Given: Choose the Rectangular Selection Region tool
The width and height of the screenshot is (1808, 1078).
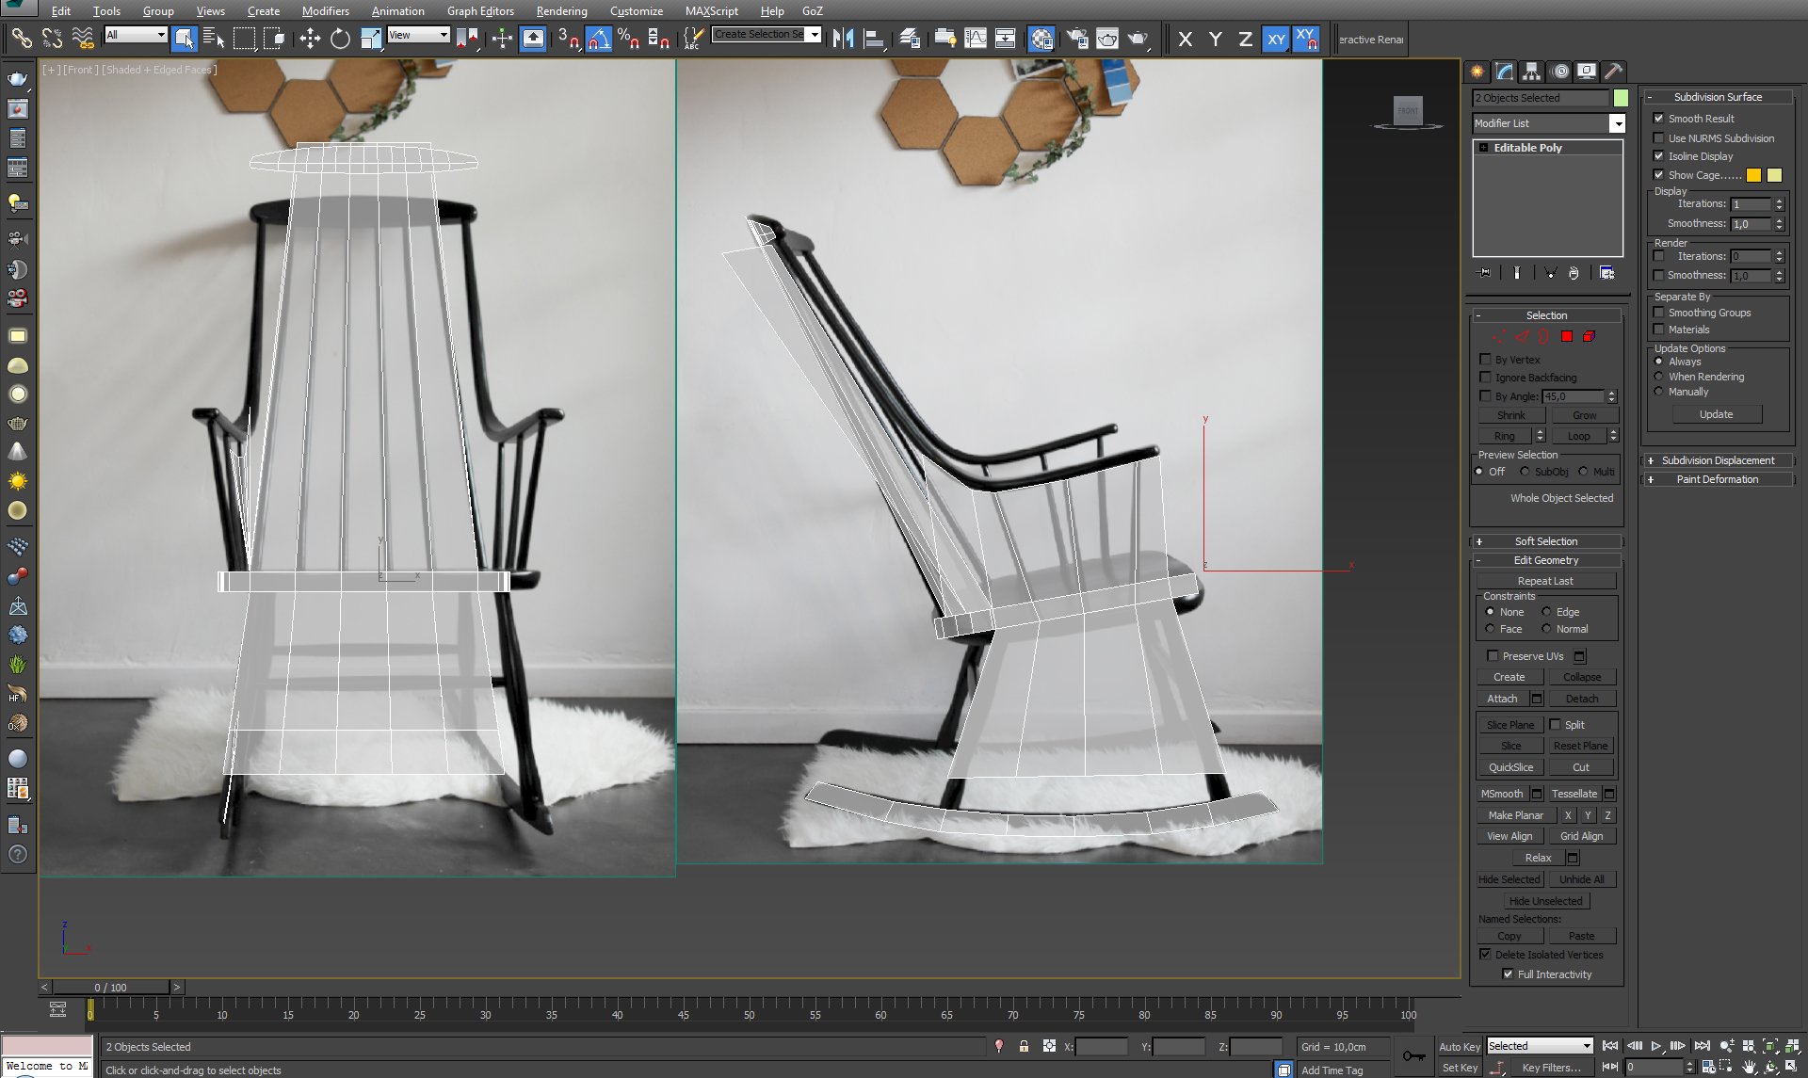Looking at the screenshot, I should (244, 38).
